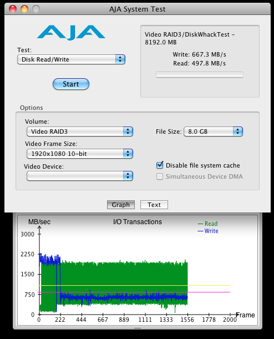Click the 2250 value on the Y axis
This screenshot has width=274, height=339.
27,254
